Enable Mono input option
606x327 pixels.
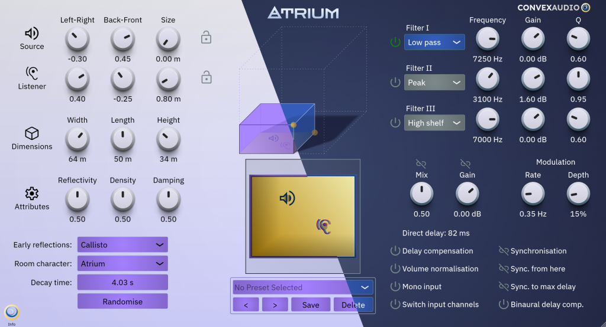point(395,287)
